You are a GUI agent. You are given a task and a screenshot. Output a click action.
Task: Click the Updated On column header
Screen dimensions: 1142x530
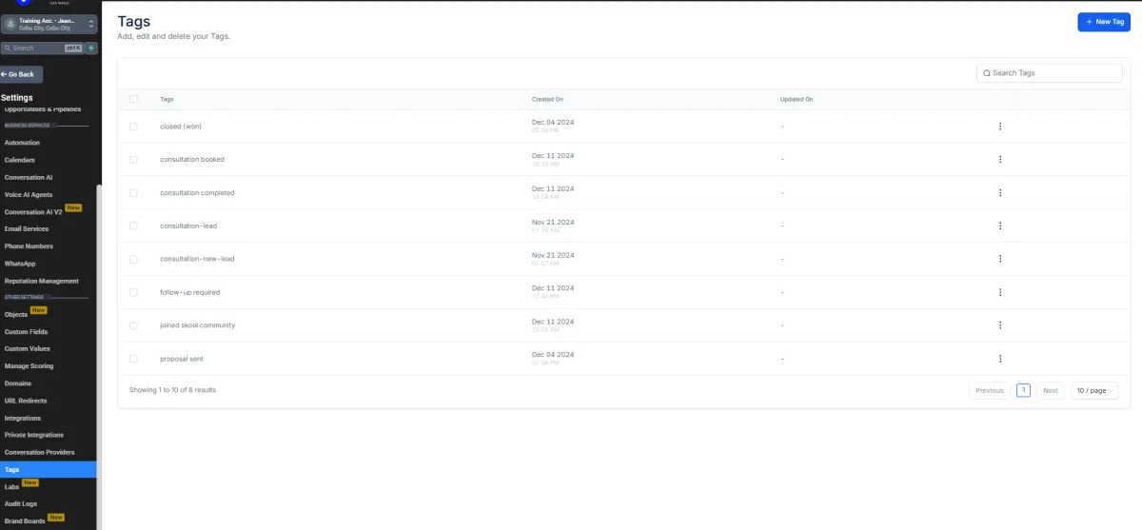click(x=797, y=99)
